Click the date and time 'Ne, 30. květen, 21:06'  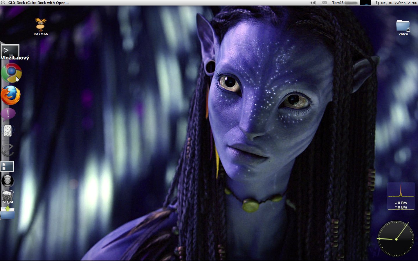[x=399, y=3]
